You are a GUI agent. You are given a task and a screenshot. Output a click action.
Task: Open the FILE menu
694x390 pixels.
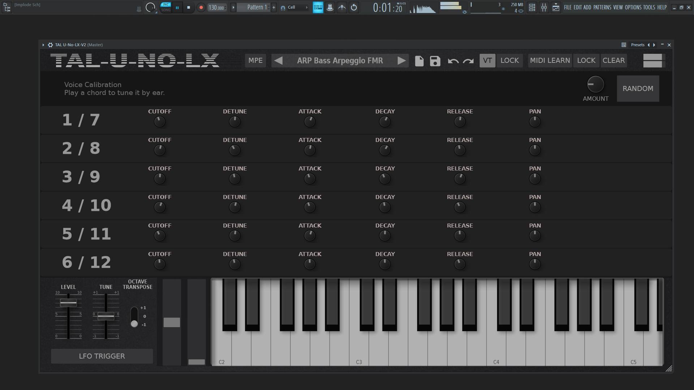[x=568, y=7]
